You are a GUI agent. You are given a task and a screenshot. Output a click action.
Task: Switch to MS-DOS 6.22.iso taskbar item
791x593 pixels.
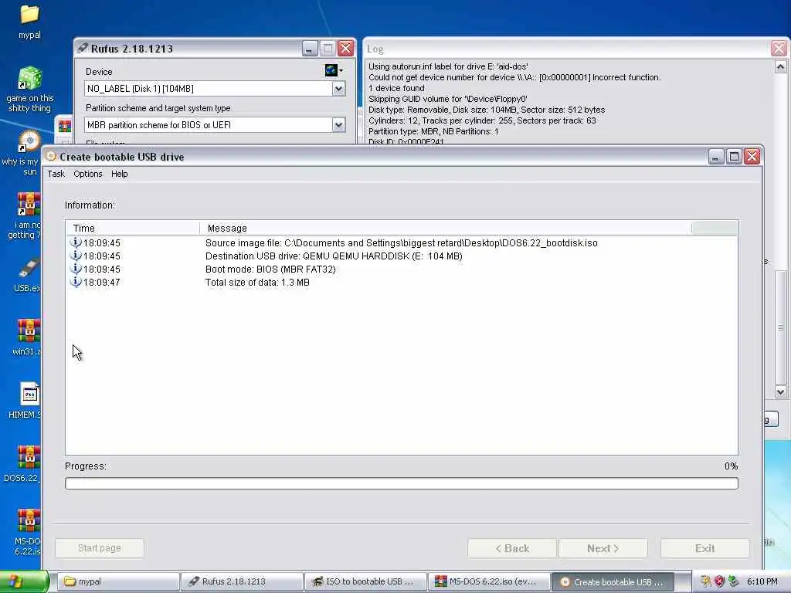(489, 581)
